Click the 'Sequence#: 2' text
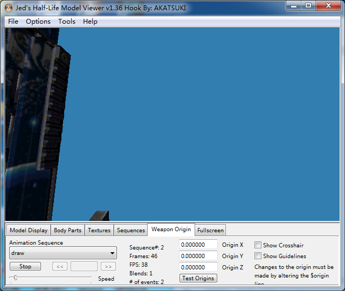 [147, 247]
